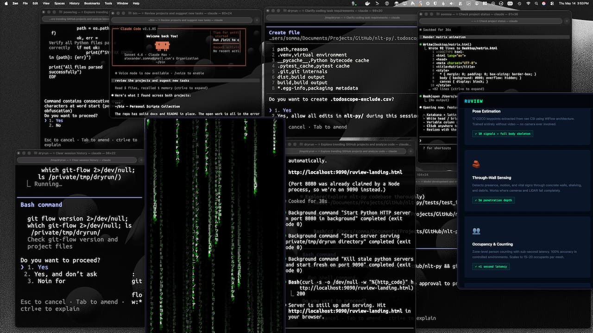Choose '2. No' in the powerlog window prompt
Image resolution: width=593 pixels, height=333 pixels.
tap(55, 125)
